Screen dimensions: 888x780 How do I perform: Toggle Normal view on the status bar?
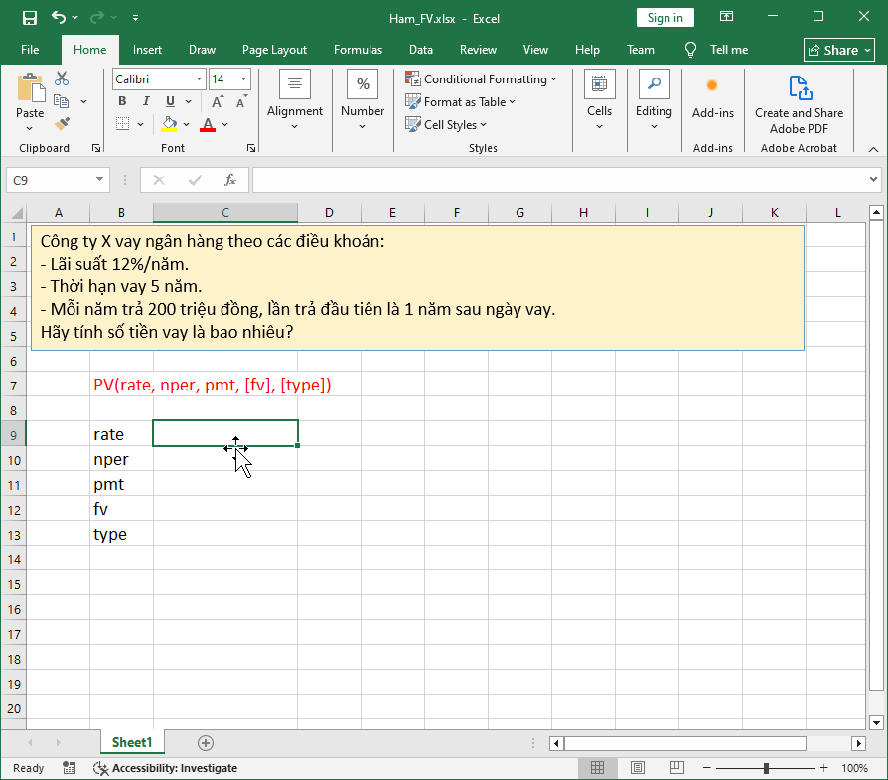(597, 767)
